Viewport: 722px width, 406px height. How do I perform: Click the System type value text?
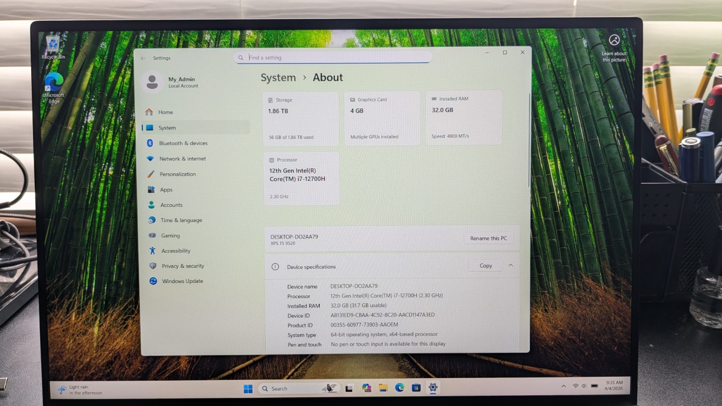pyautogui.click(x=384, y=334)
